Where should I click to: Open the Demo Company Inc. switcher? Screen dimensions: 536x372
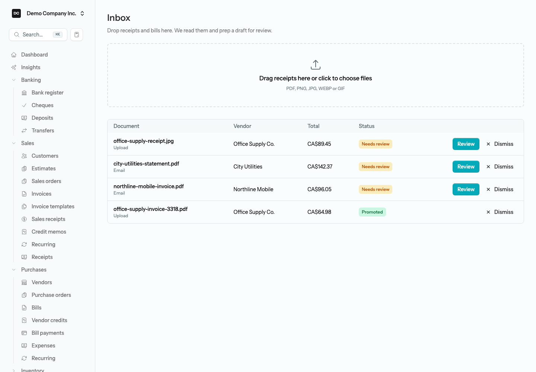coord(48,13)
